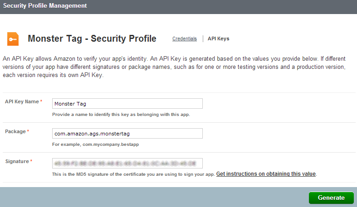Select the Signature input field
The width and height of the screenshot is (357, 207).
tap(127, 163)
